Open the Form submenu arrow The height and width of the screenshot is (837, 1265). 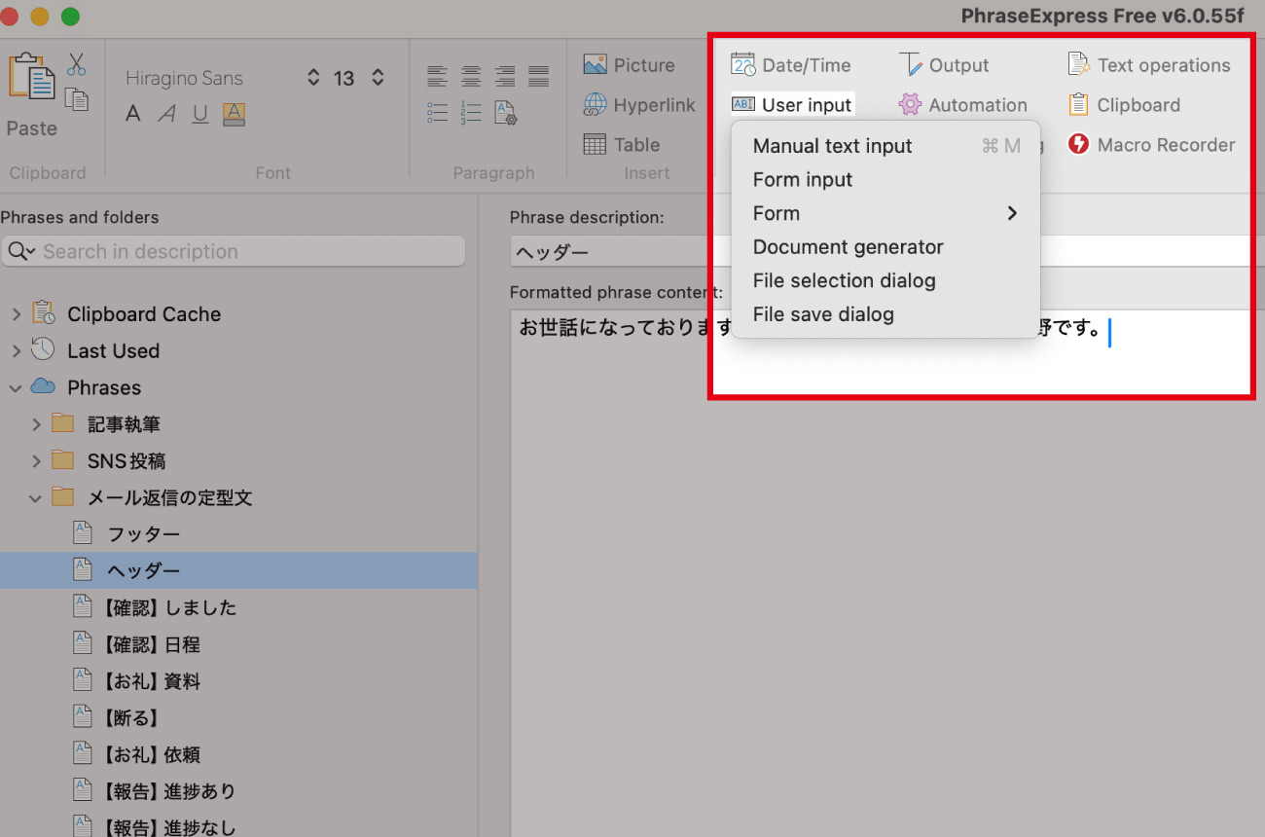point(1012,213)
